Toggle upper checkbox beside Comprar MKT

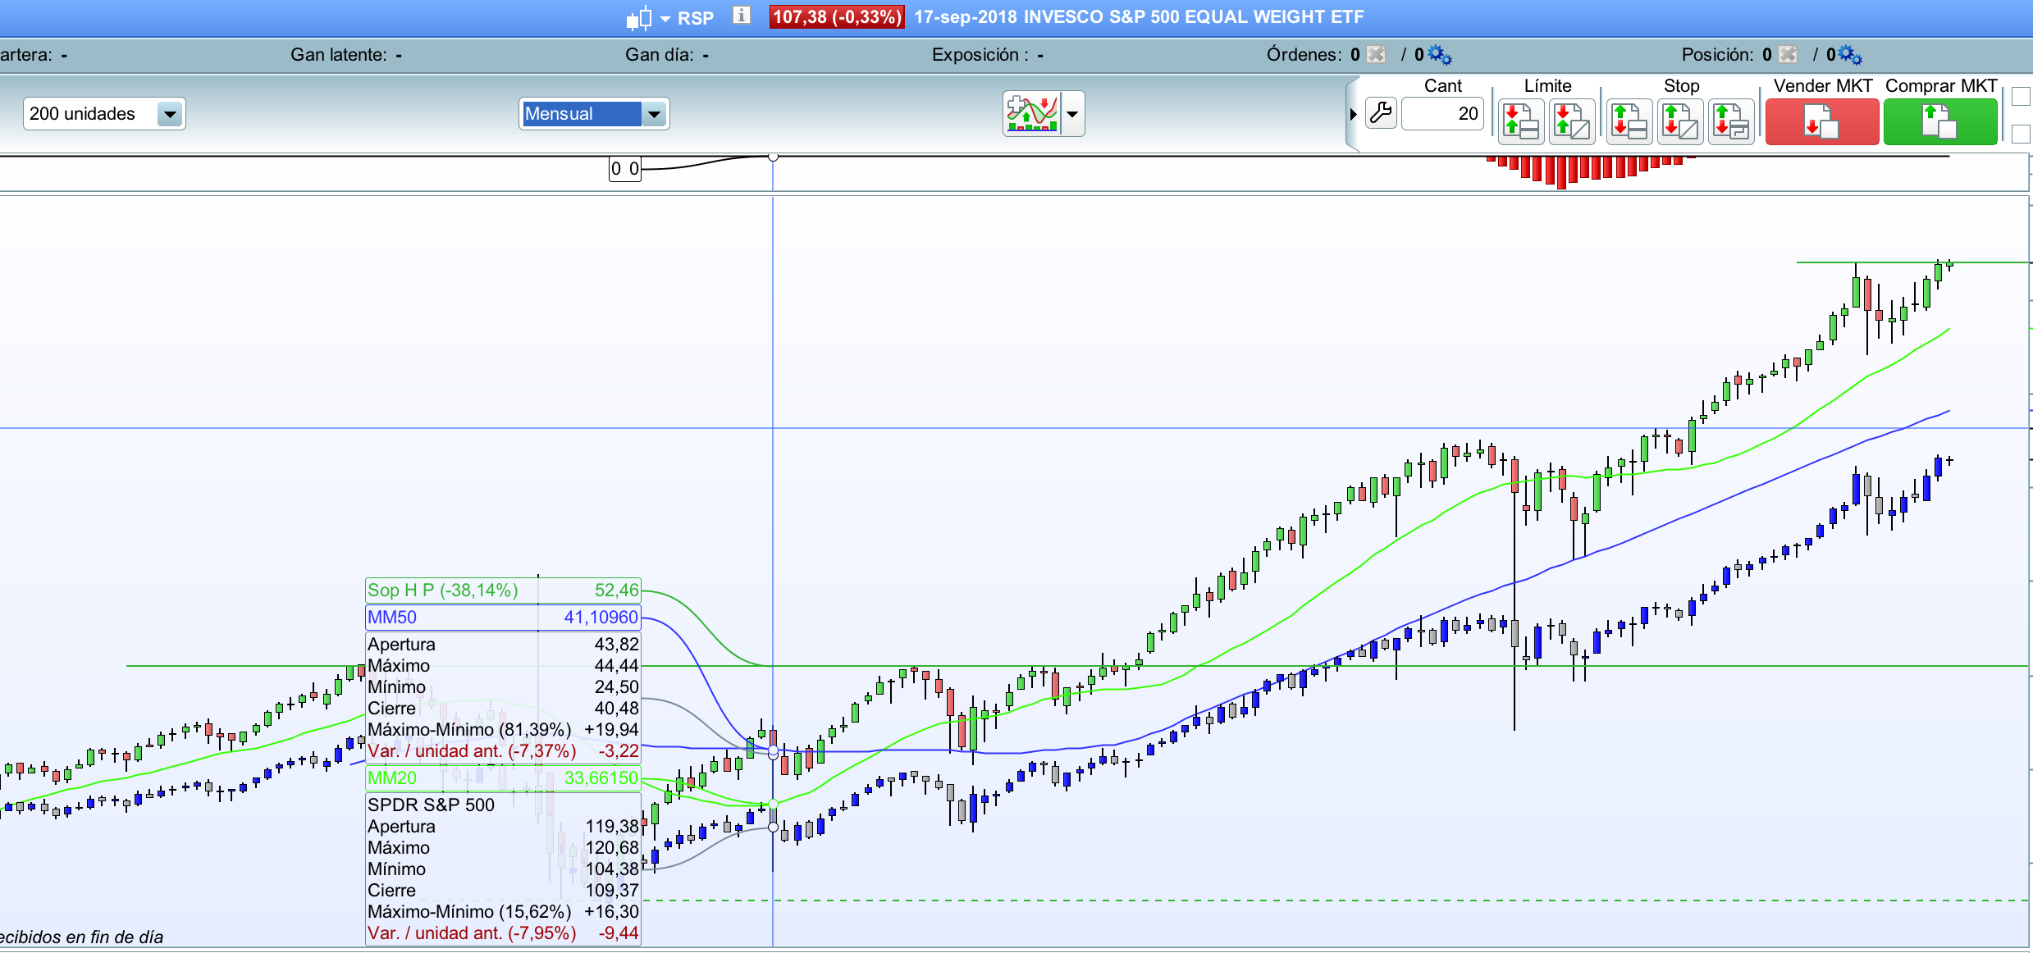2022,97
